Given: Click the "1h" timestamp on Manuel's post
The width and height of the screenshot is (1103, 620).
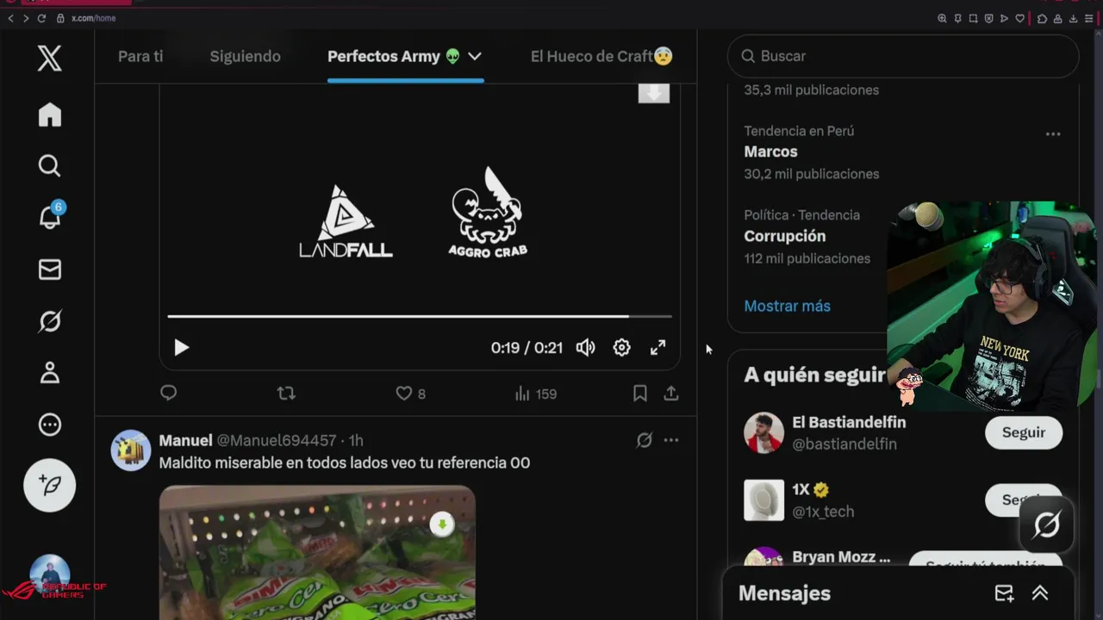Looking at the screenshot, I should (356, 440).
